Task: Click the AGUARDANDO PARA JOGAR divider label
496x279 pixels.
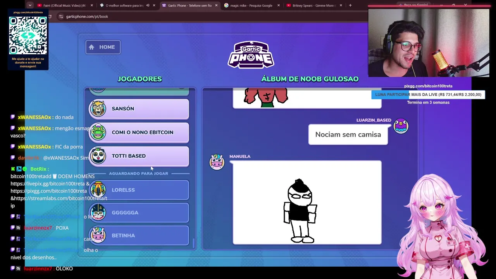Action: pos(138,173)
